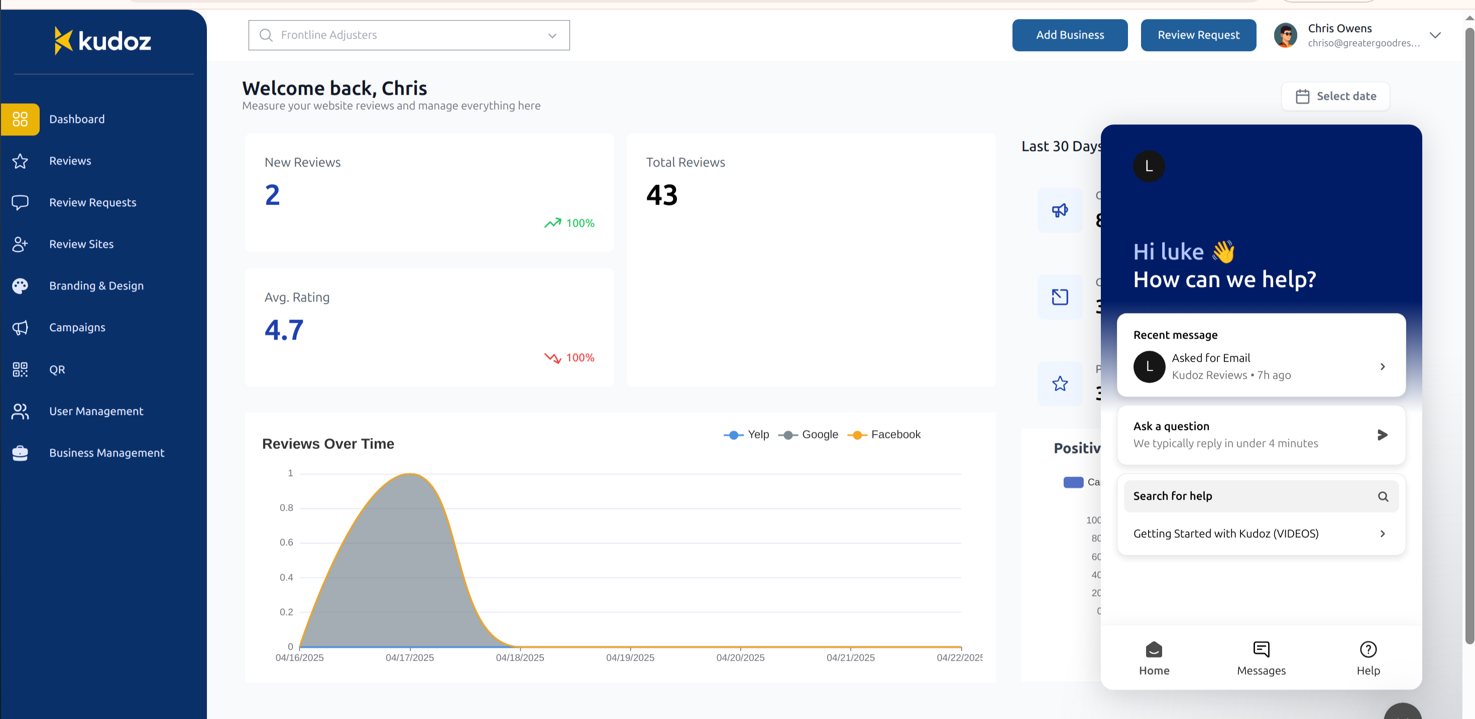Click the expand-arrow icon in Last 30 Days

pyautogui.click(x=1060, y=297)
